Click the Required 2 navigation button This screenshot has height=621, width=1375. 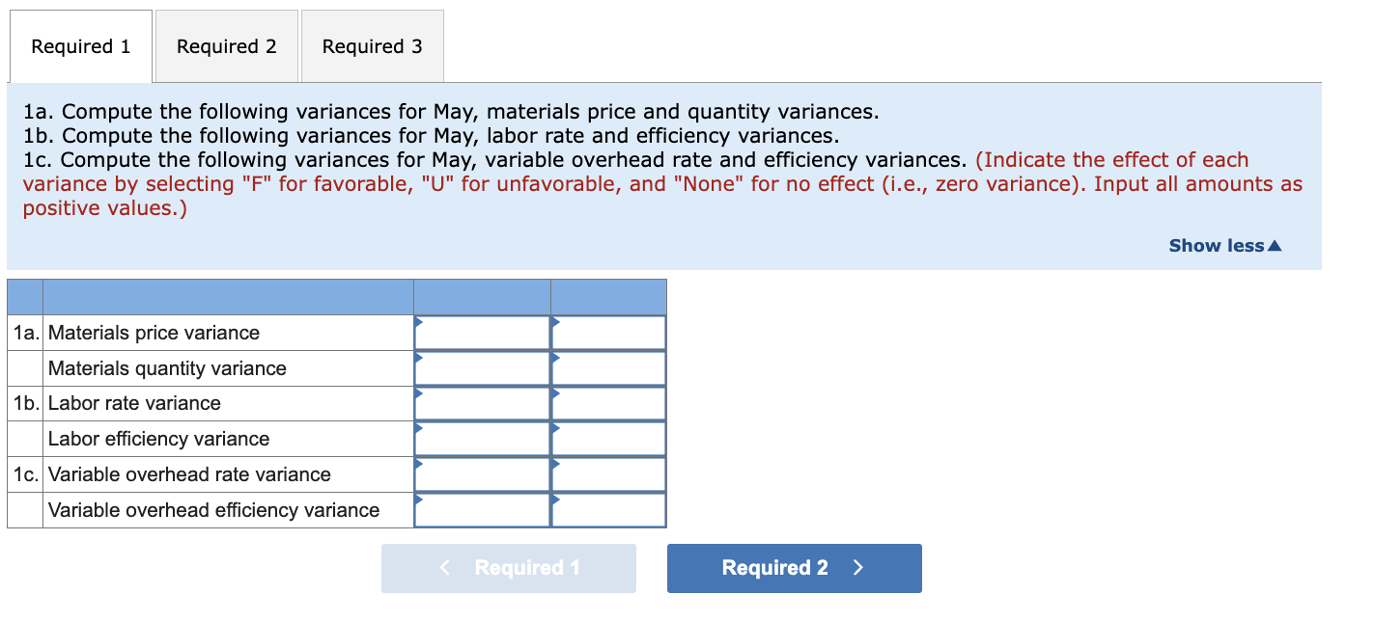[794, 568]
